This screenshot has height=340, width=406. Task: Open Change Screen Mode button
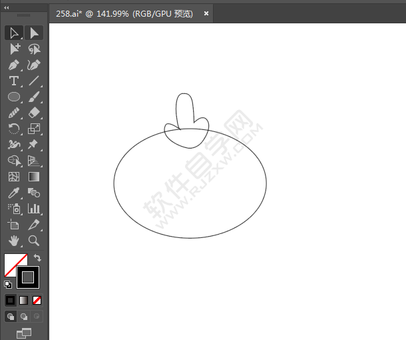coord(24,333)
